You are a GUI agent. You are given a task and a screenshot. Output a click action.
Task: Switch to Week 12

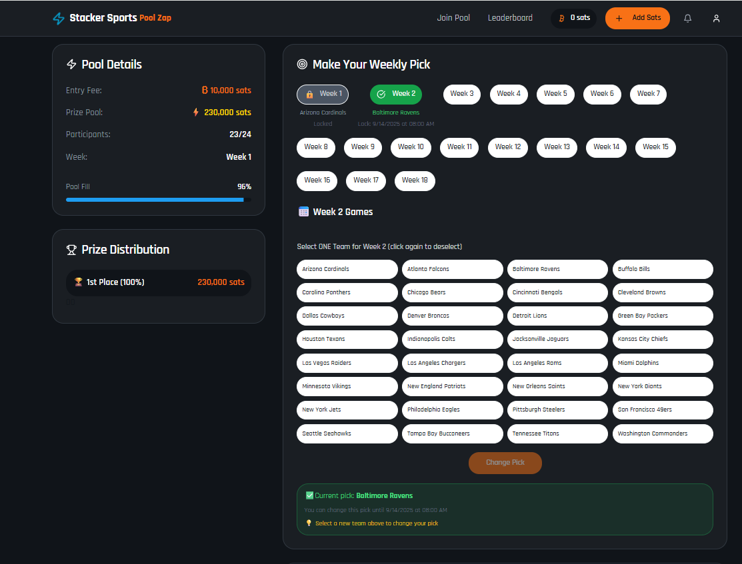pyautogui.click(x=508, y=148)
